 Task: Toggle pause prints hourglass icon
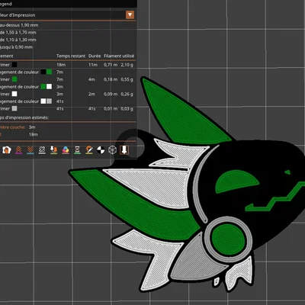point(77,150)
